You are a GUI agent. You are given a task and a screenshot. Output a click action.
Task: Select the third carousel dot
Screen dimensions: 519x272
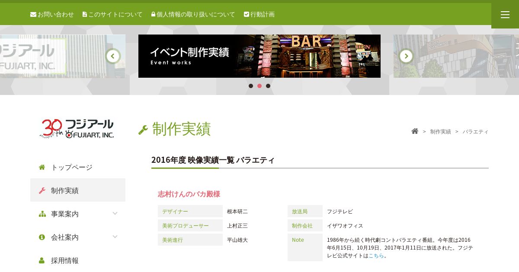268,86
